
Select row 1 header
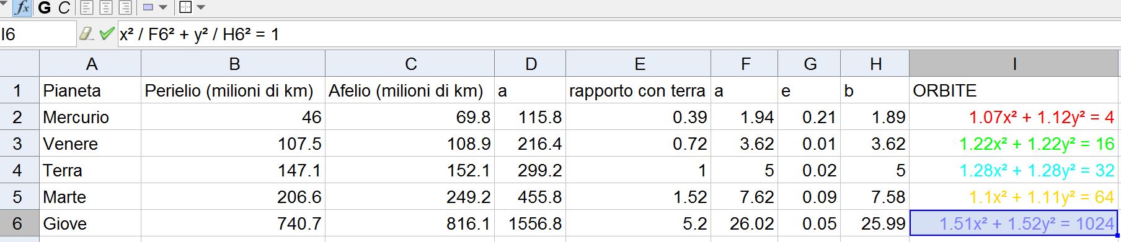coord(19,90)
